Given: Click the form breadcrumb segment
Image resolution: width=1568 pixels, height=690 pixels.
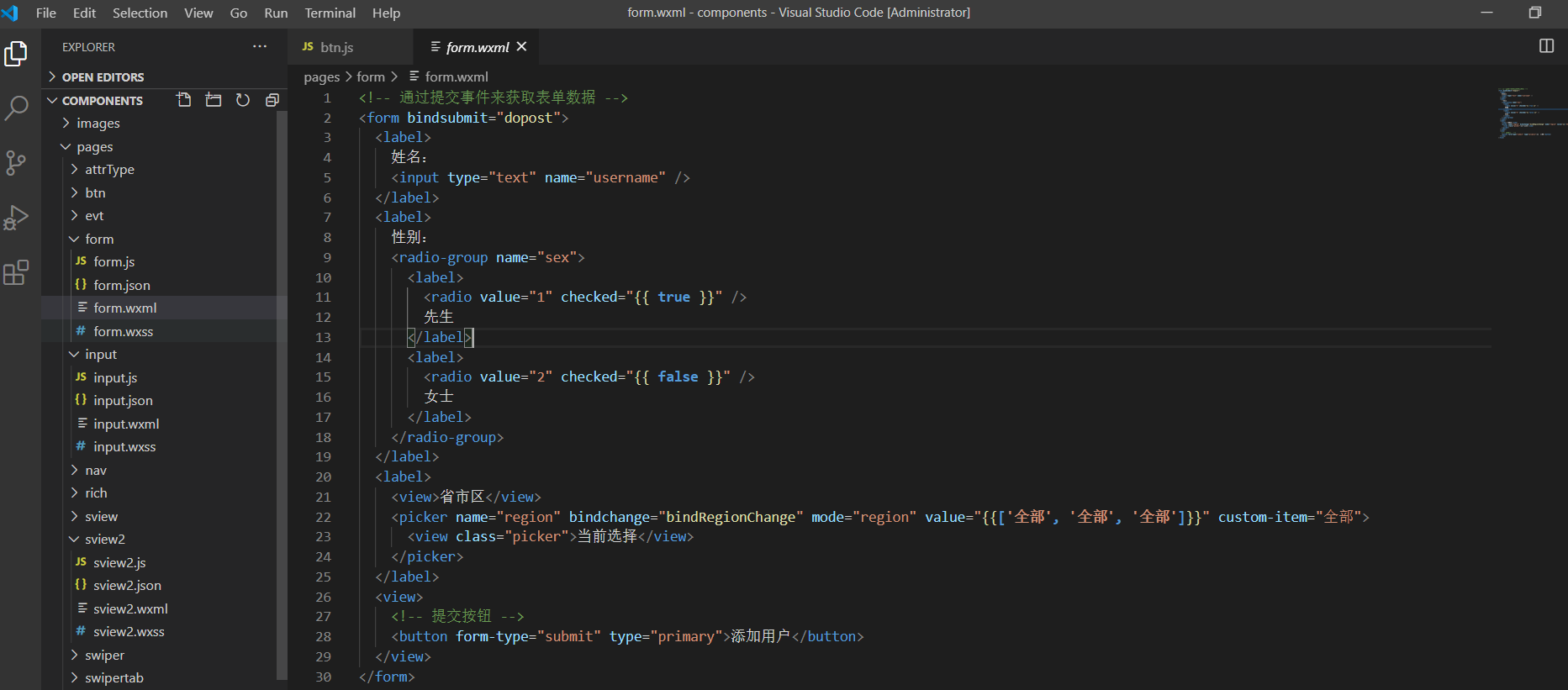Looking at the screenshot, I should [371, 77].
